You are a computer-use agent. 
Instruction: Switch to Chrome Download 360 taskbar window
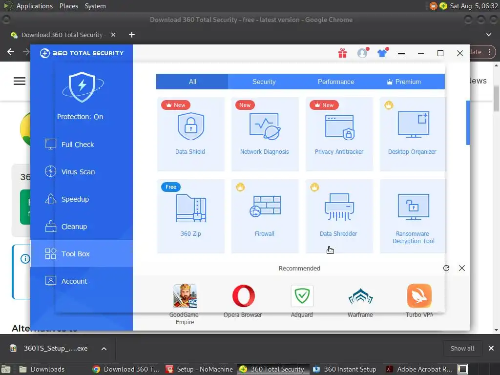126,369
